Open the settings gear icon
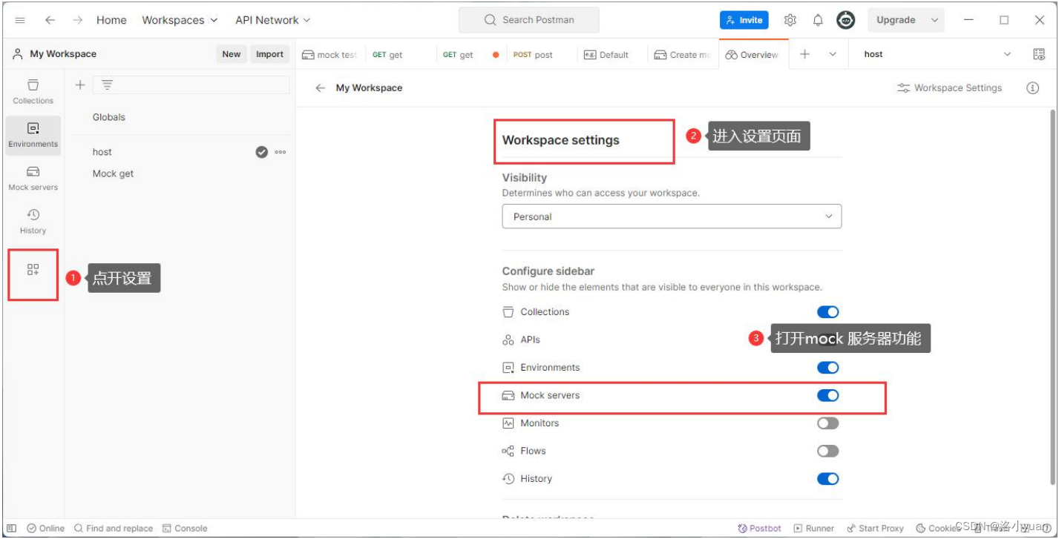The width and height of the screenshot is (1059, 539). click(790, 20)
